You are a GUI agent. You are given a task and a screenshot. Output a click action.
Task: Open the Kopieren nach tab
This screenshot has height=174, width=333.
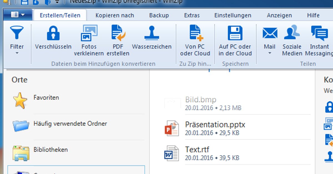(x=115, y=15)
